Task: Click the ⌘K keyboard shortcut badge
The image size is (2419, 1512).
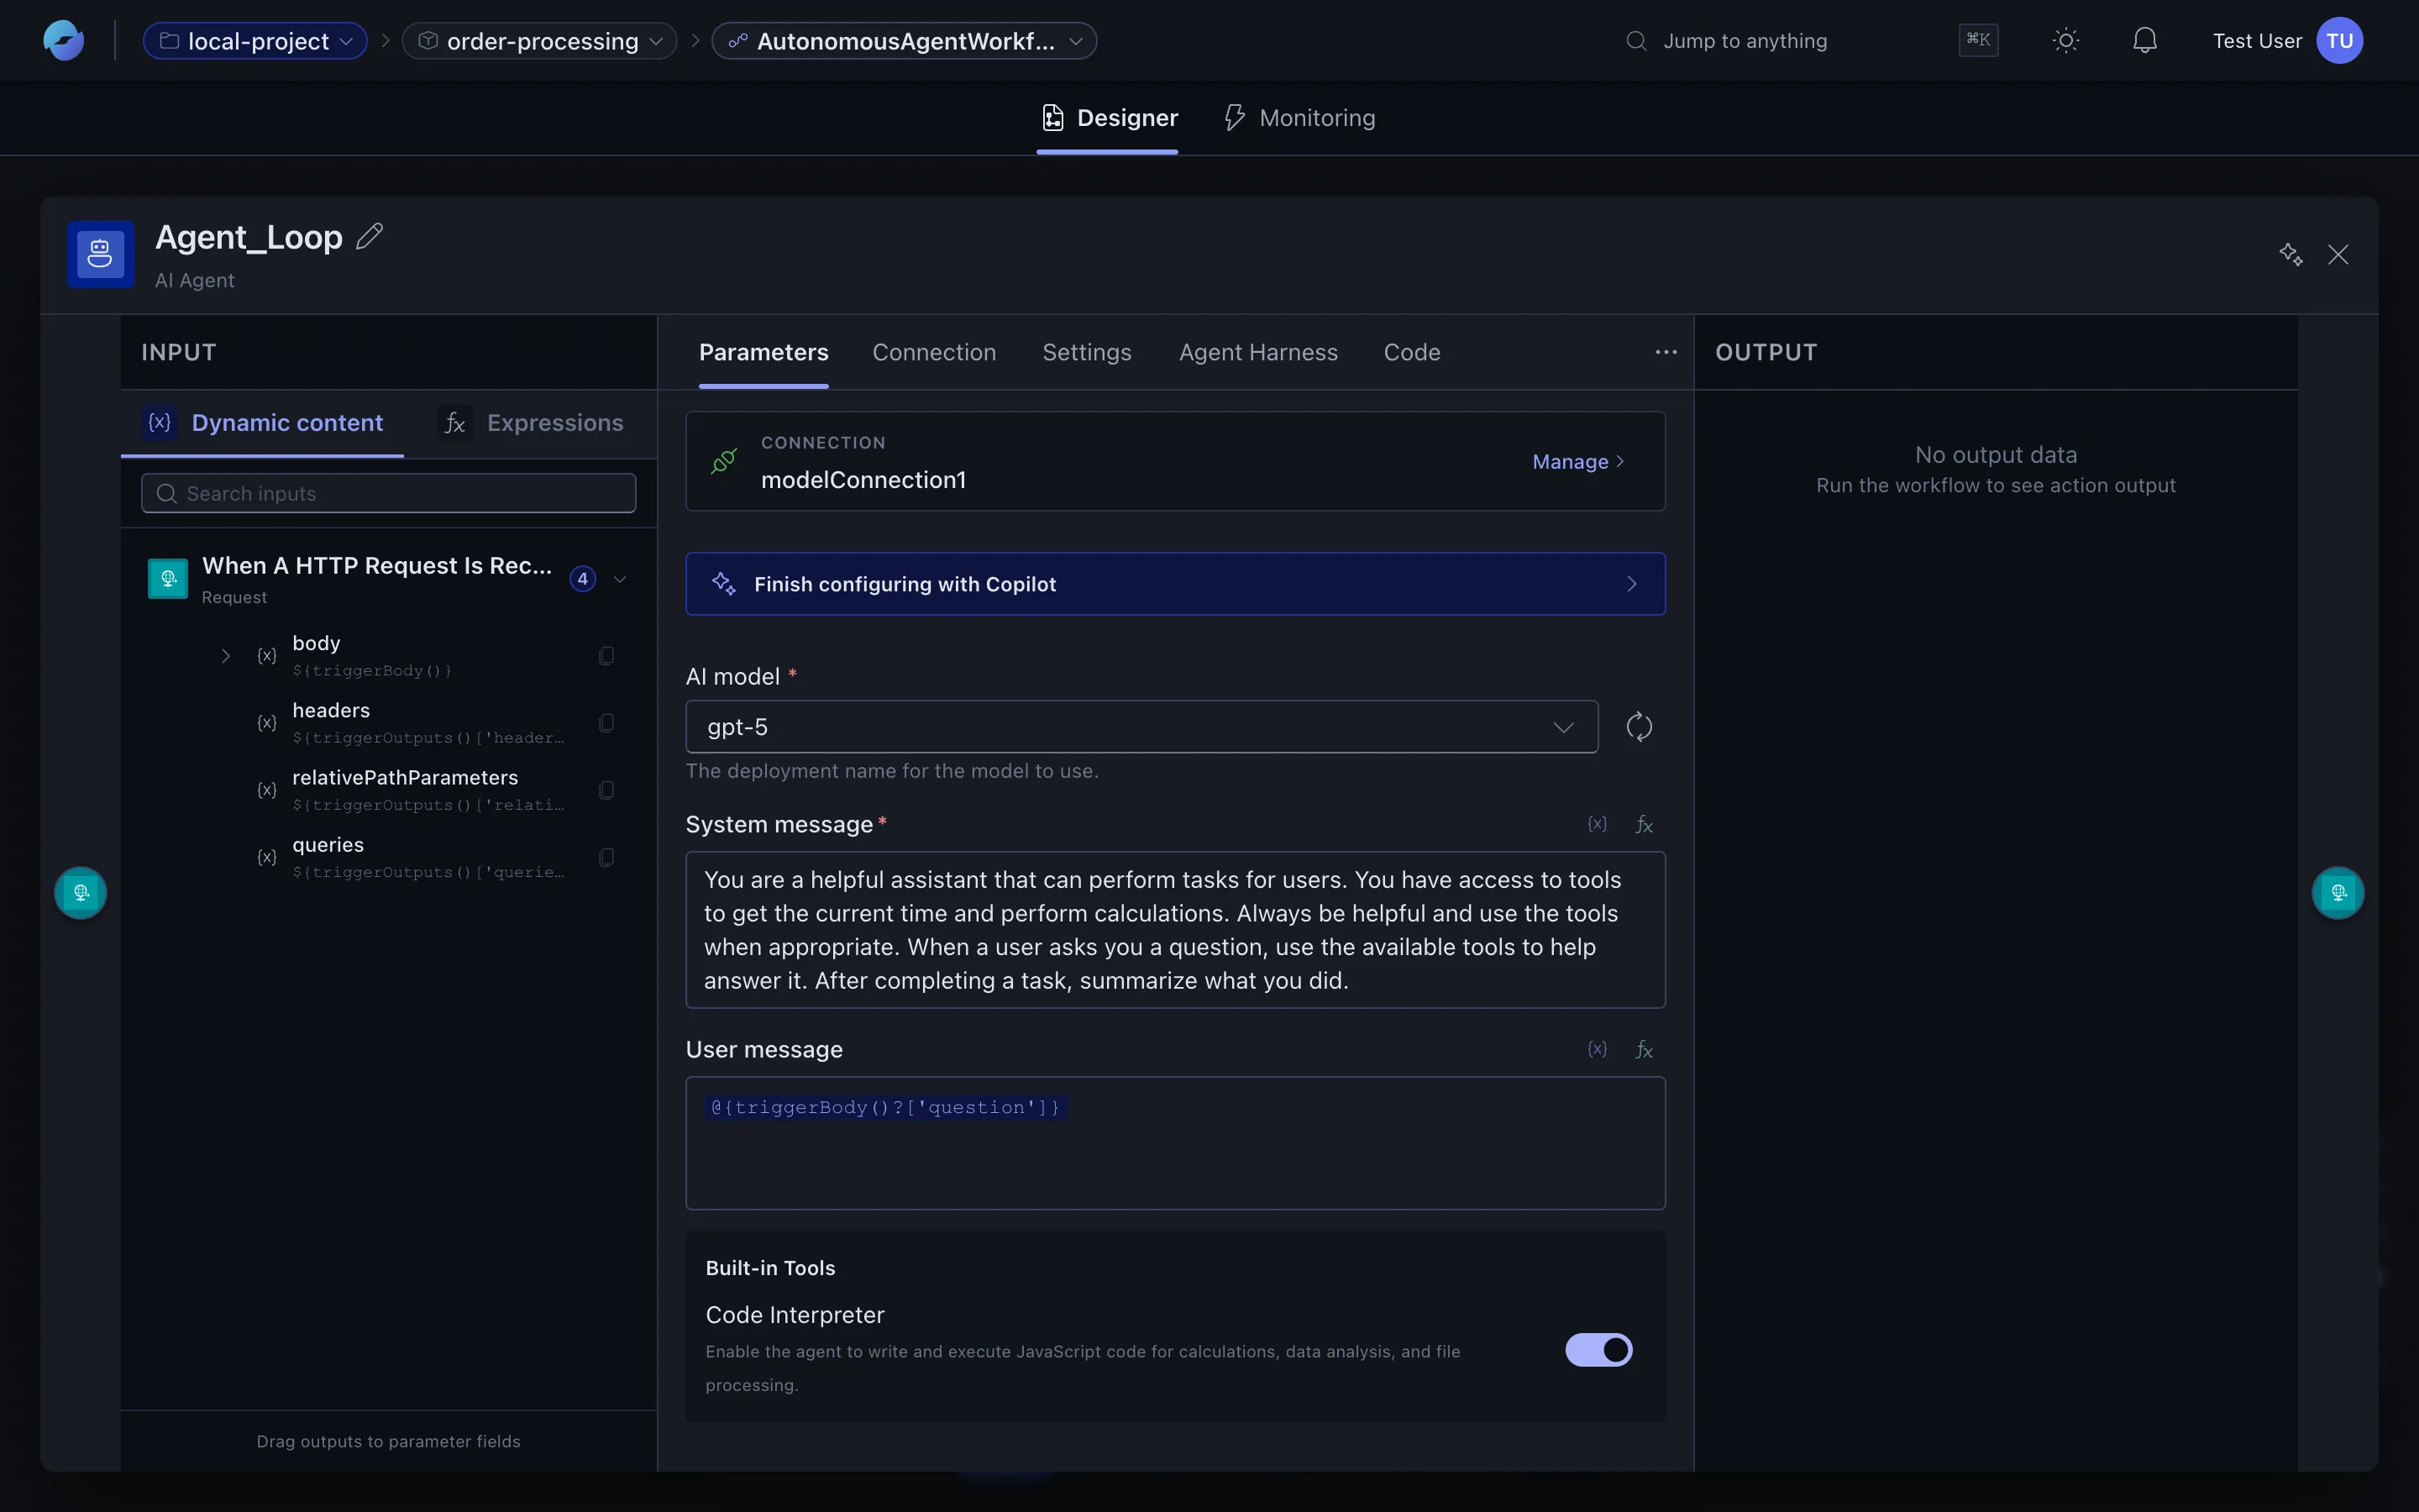Action: (1978, 40)
